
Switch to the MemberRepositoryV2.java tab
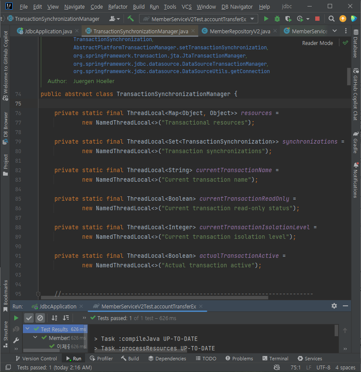pos(240,31)
